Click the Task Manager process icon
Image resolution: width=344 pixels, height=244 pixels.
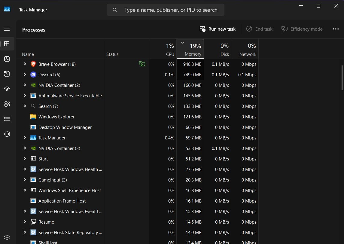coord(33,138)
